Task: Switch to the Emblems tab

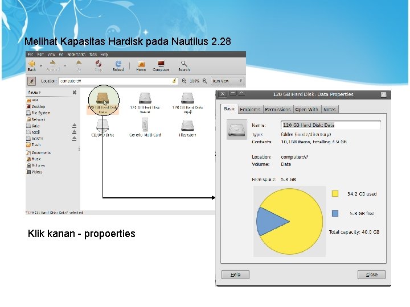Action: click(x=250, y=109)
